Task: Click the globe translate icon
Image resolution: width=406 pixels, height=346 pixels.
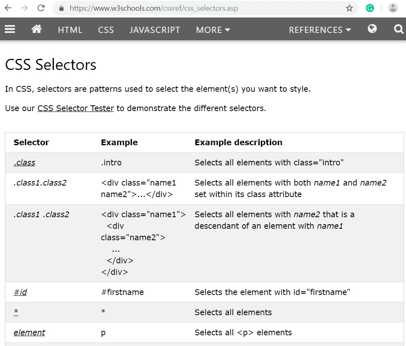Action: coord(372,29)
